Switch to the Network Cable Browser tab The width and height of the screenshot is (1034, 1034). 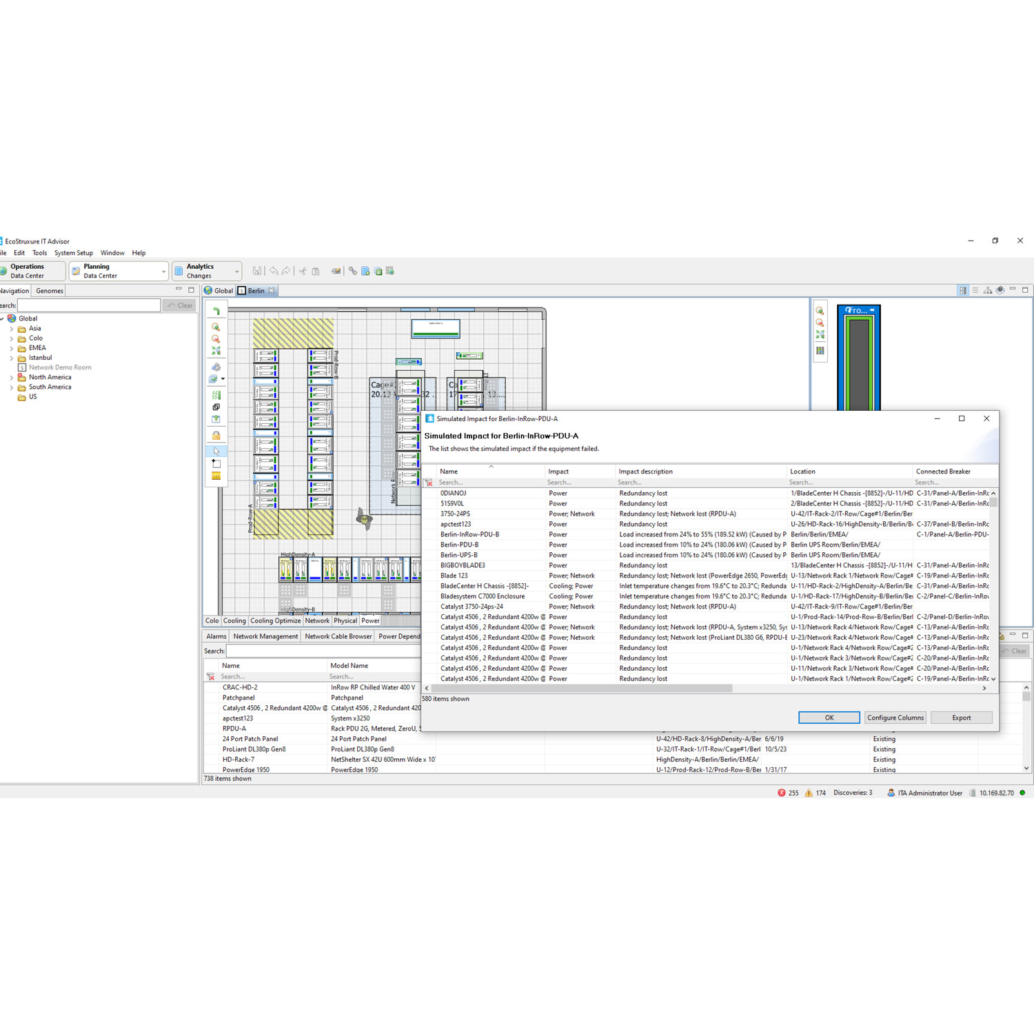[338, 636]
